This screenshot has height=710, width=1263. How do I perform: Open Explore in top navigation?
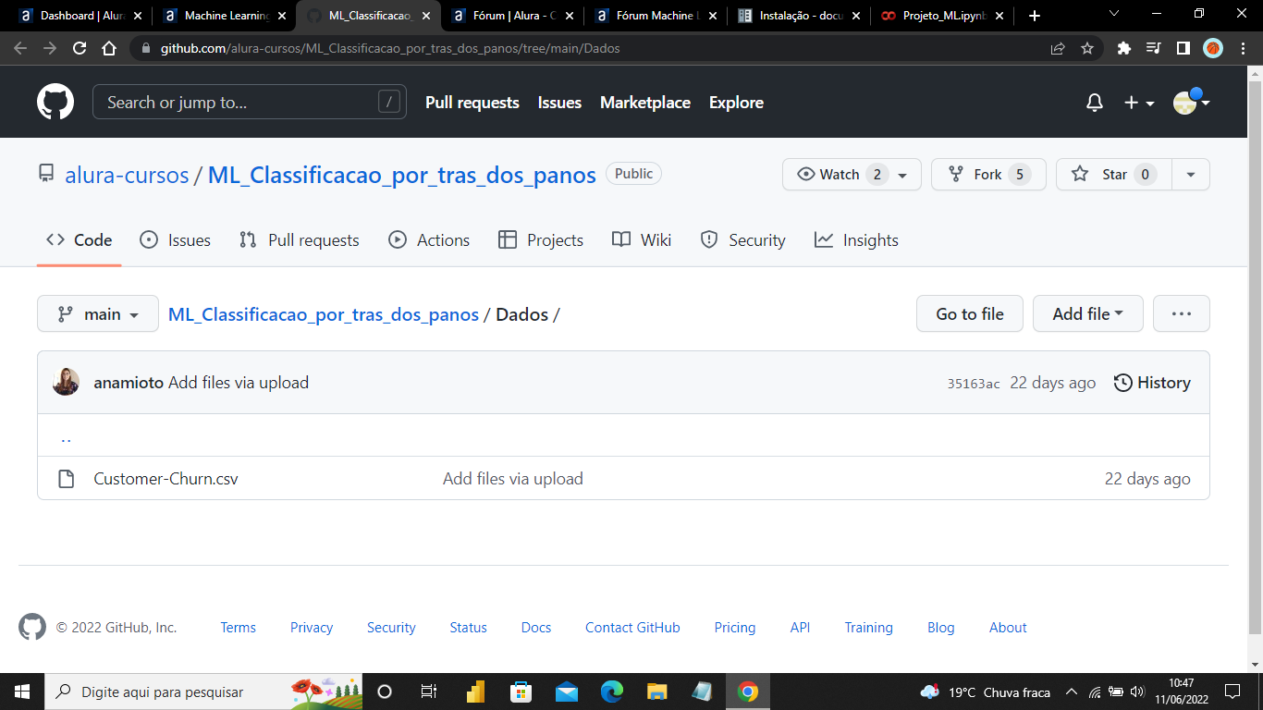click(736, 103)
